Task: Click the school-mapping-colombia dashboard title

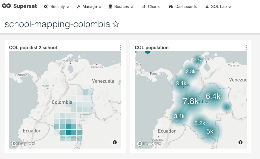Action: (x=57, y=24)
